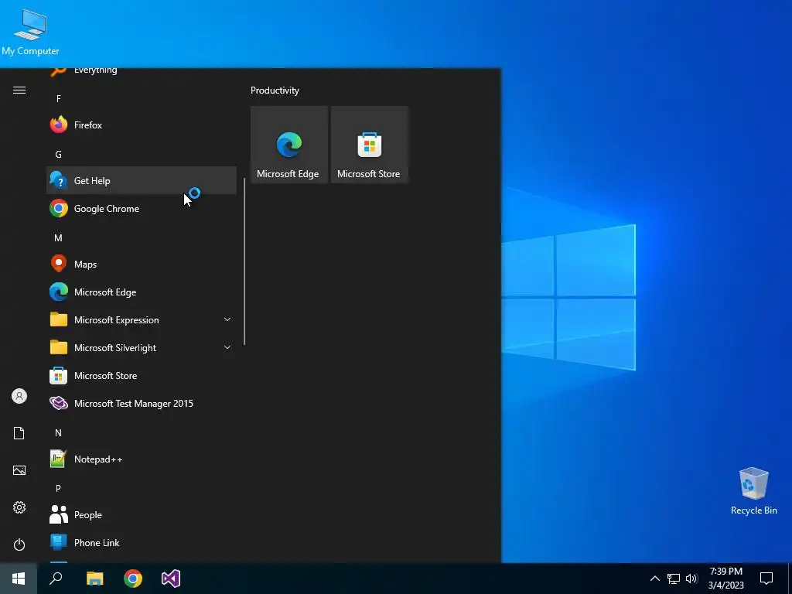The height and width of the screenshot is (594, 792).
Task: Launch Firefox from the app list
Action: [142, 125]
